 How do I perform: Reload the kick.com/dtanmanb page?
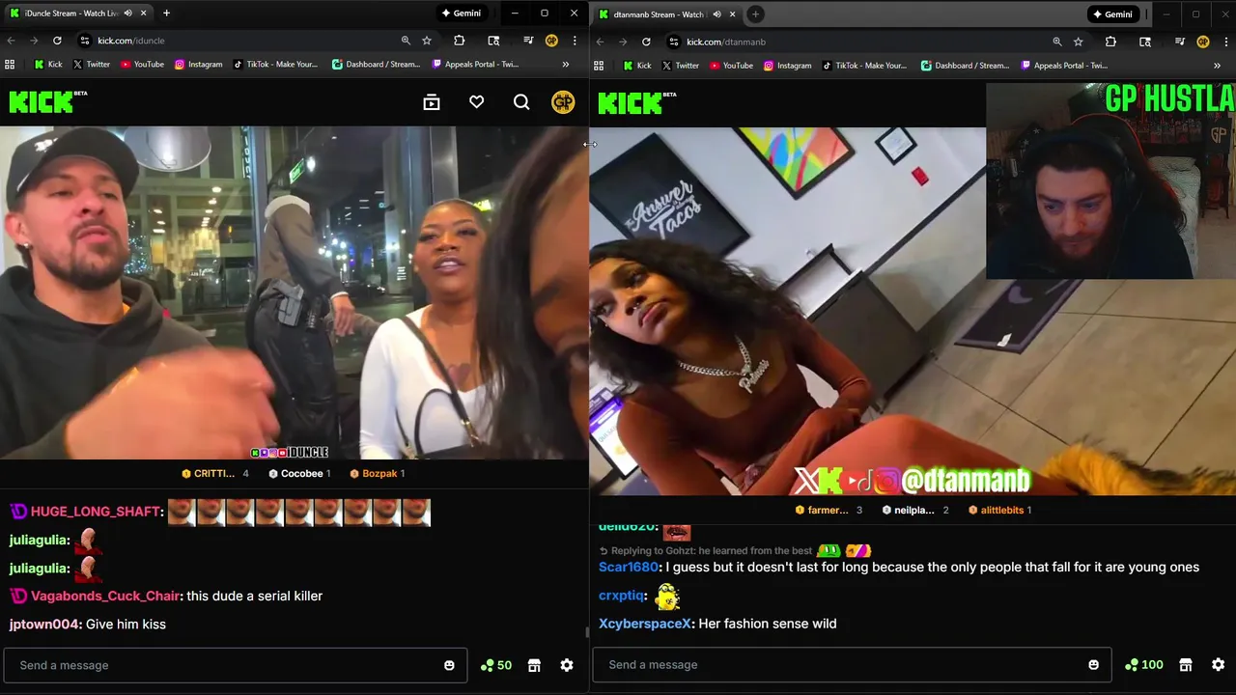[x=646, y=42]
